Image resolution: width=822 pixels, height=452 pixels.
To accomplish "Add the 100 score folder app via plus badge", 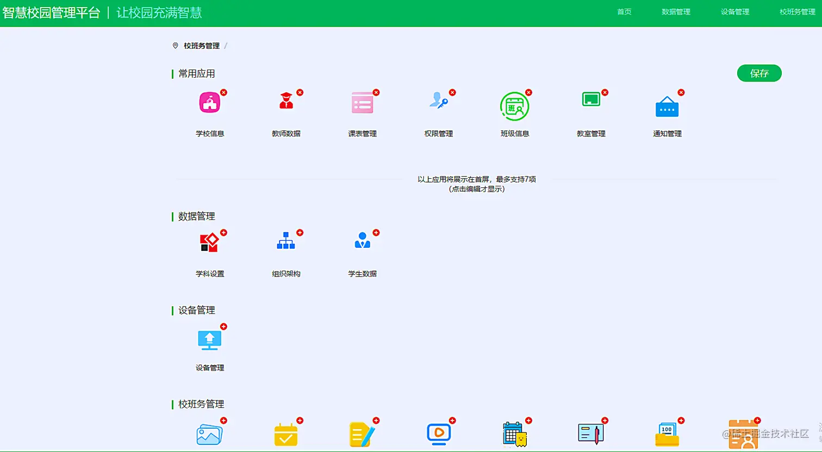I will click(x=681, y=420).
